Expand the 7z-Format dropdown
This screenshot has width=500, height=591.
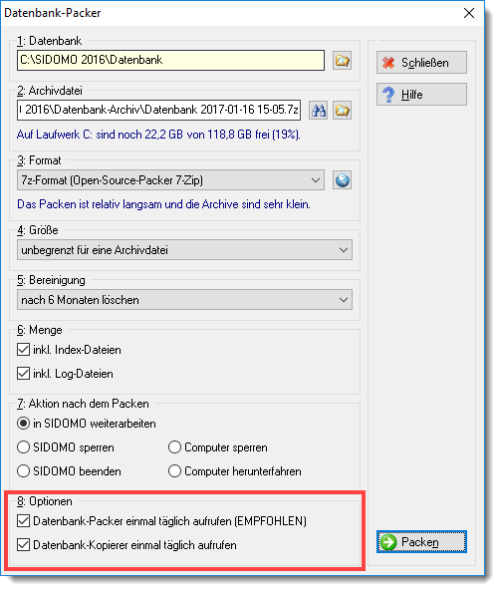[x=170, y=180]
